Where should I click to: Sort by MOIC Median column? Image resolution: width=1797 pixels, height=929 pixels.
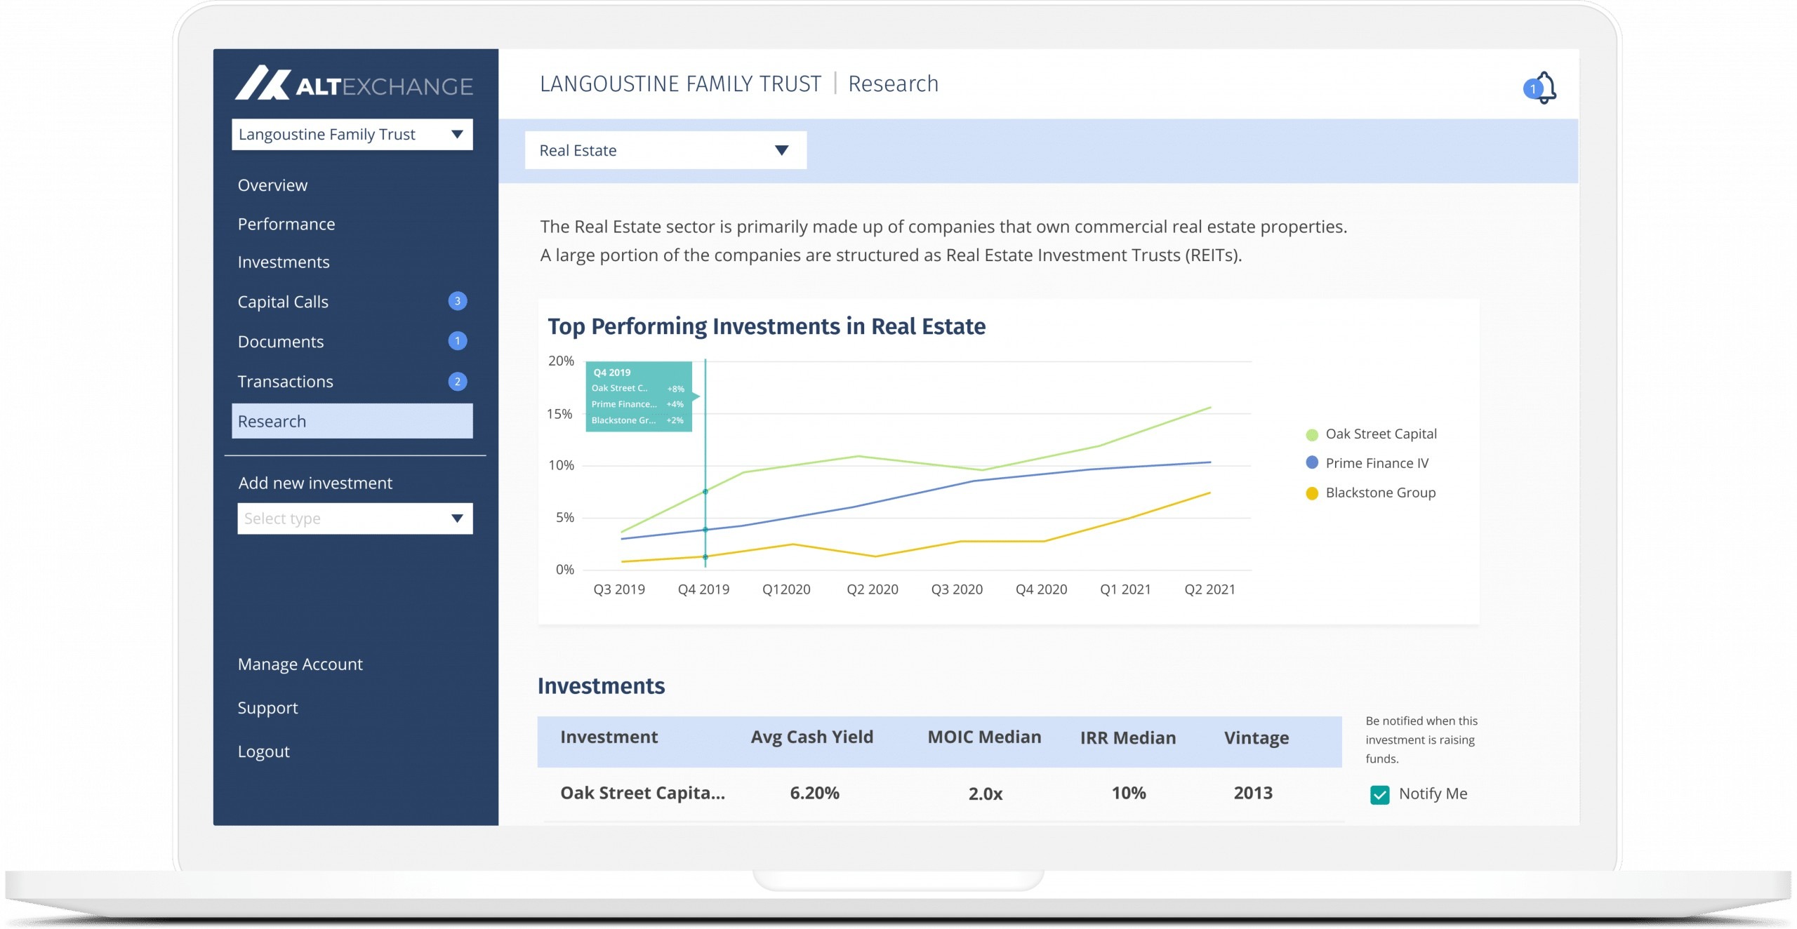tap(984, 737)
